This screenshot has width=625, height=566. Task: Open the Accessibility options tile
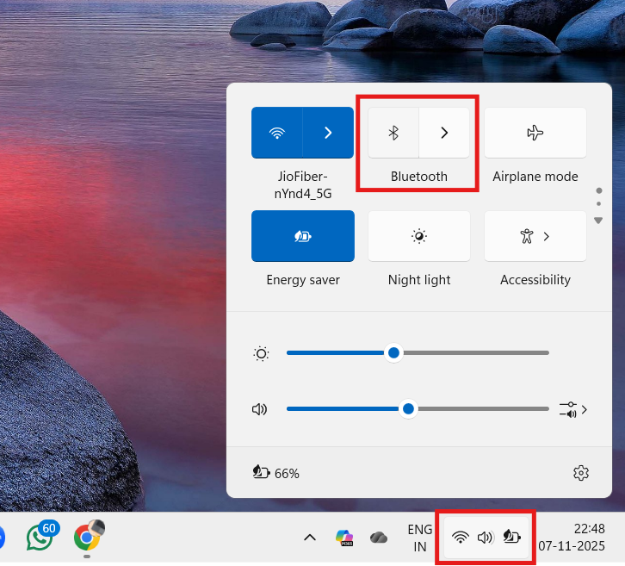click(x=535, y=236)
